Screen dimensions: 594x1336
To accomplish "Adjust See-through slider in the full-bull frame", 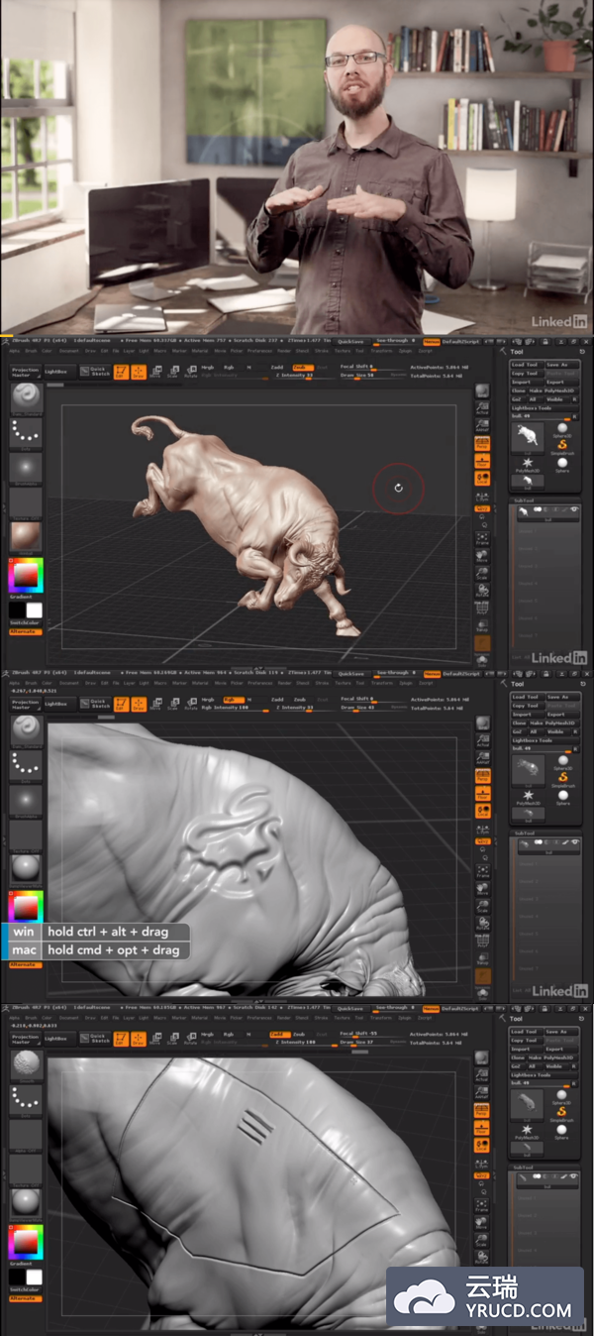I will tap(395, 343).
